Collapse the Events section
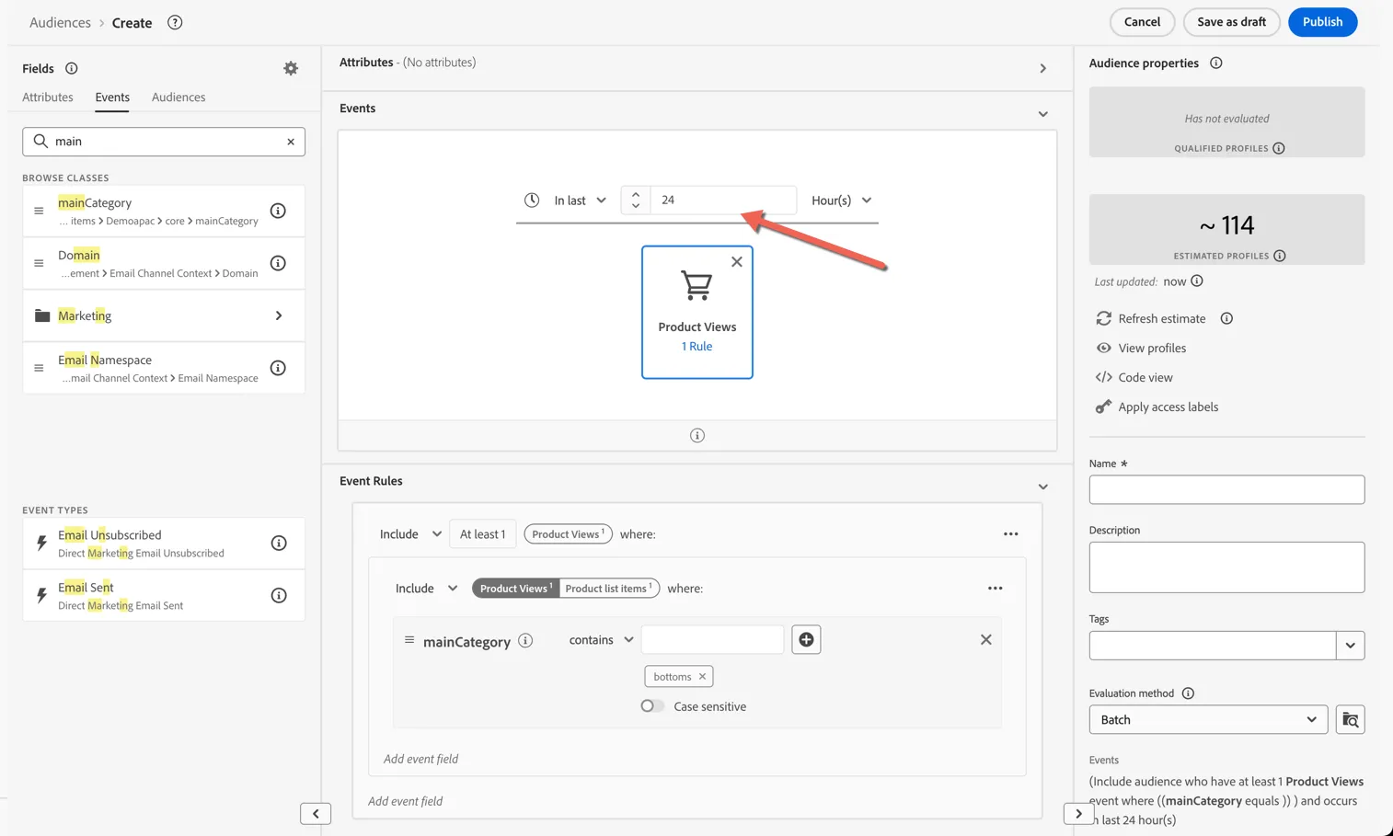This screenshot has height=836, width=1393. click(x=1042, y=114)
